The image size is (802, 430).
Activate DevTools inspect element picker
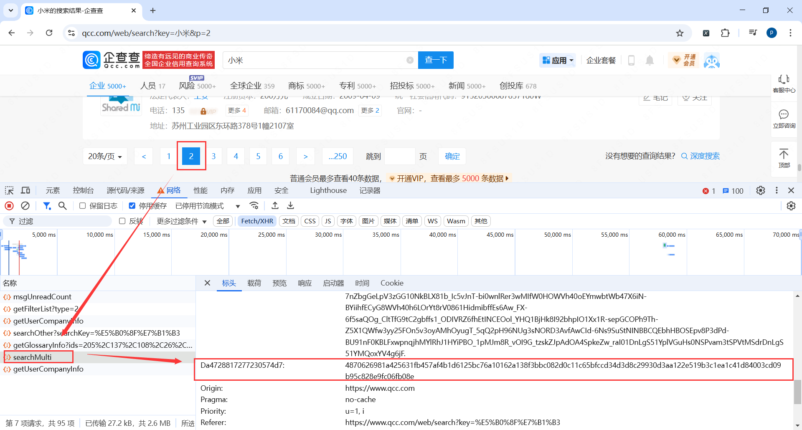point(9,191)
